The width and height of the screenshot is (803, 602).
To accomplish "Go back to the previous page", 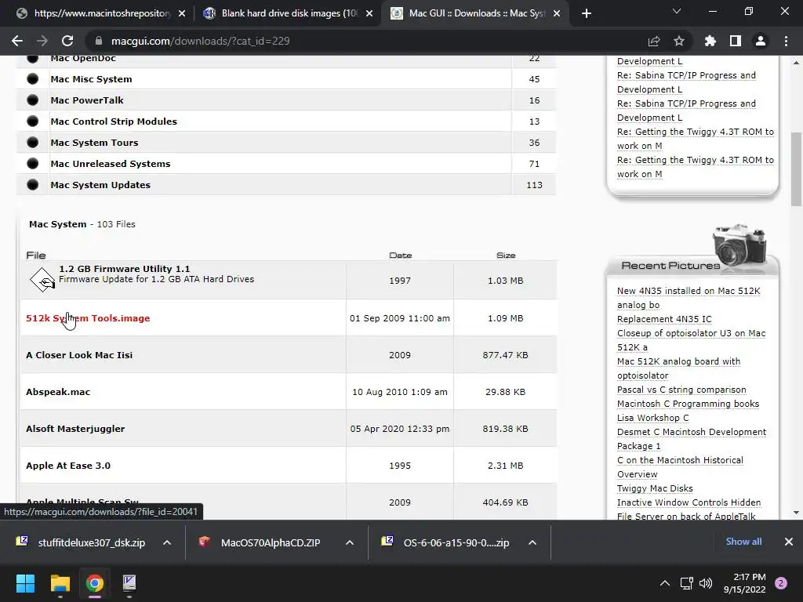I will (17, 41).
